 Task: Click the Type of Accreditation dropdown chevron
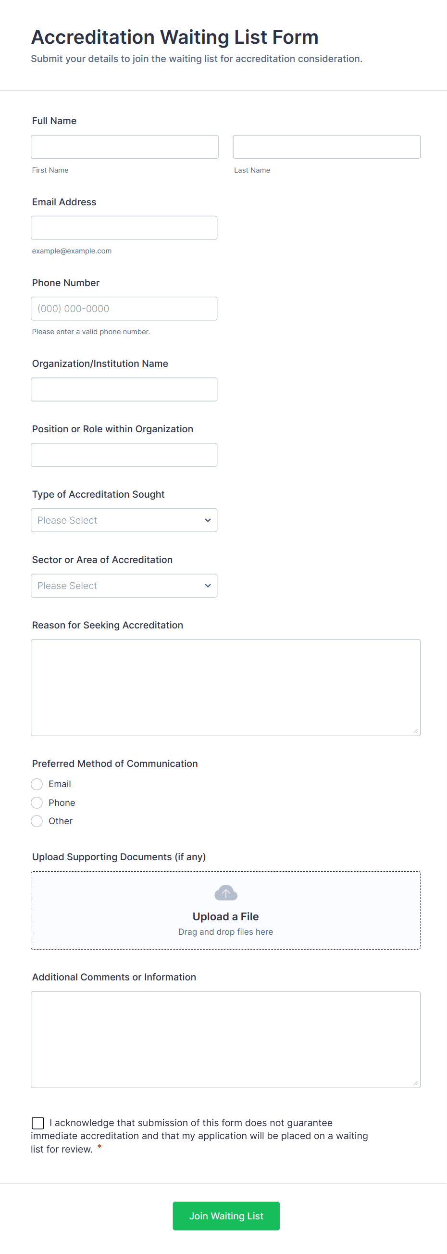pos(208,520)
